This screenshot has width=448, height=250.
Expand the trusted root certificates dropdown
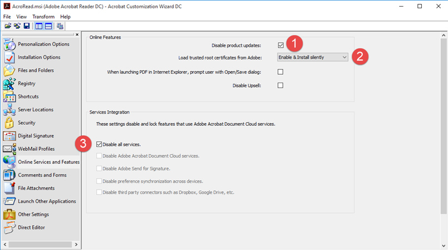coord(344,57)
